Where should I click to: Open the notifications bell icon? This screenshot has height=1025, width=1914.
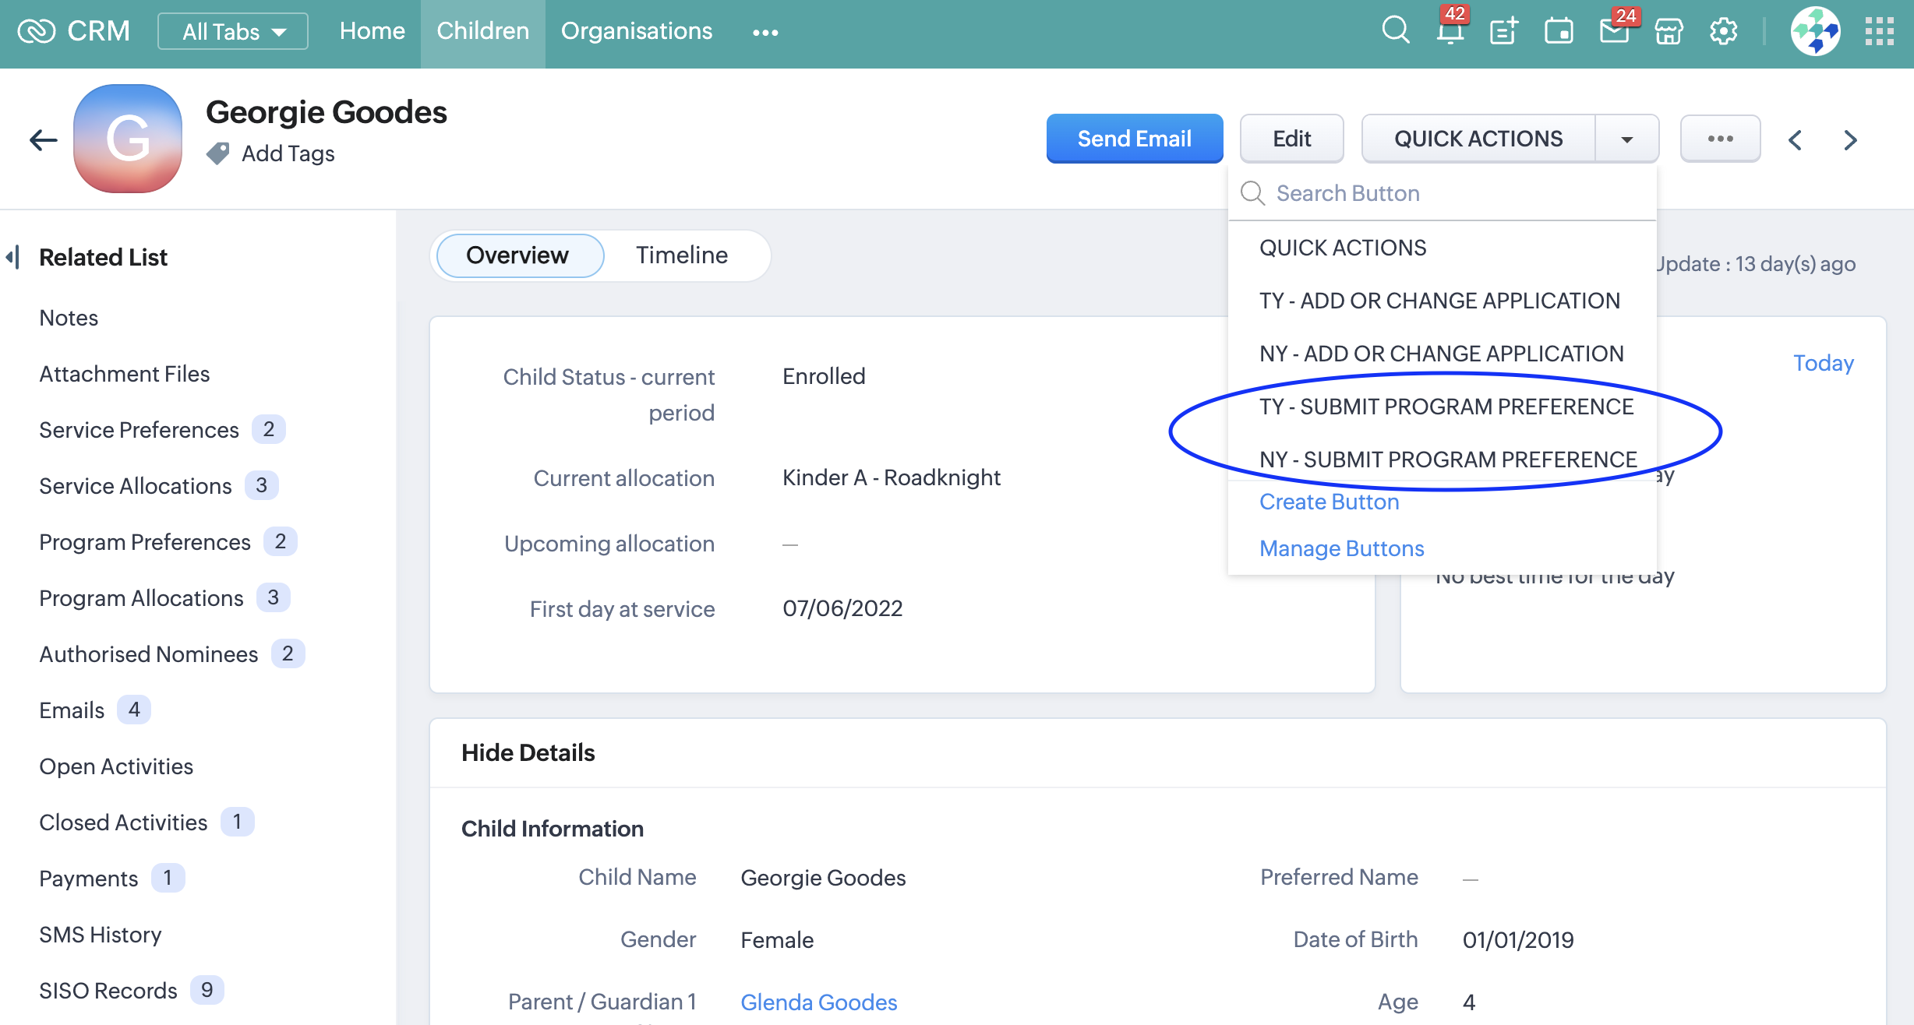click(1450, 31)
